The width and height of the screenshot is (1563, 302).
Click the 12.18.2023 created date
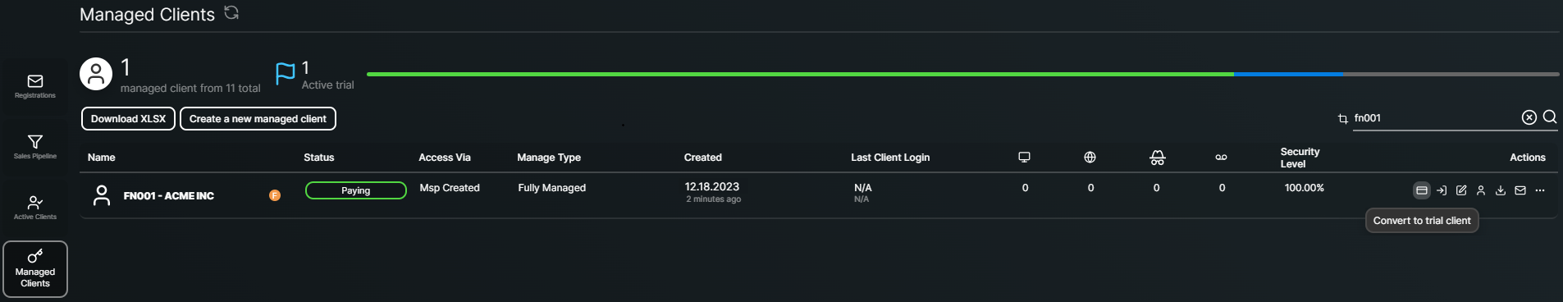712,187
